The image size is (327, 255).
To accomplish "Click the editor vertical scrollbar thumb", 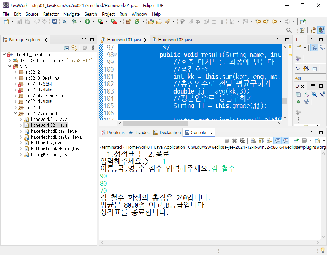I will [x=285, y=101].
